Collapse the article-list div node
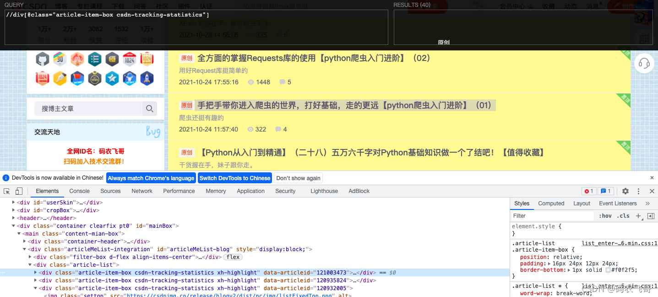The height and width of the screenshot is (297, 658). (x=30, y=265)
